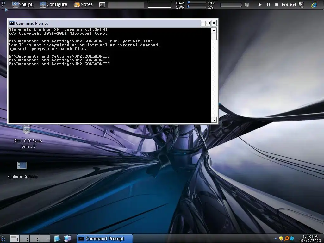Click the orange magnifier tray icon
324x243 pixels.
tap(287, 239)
